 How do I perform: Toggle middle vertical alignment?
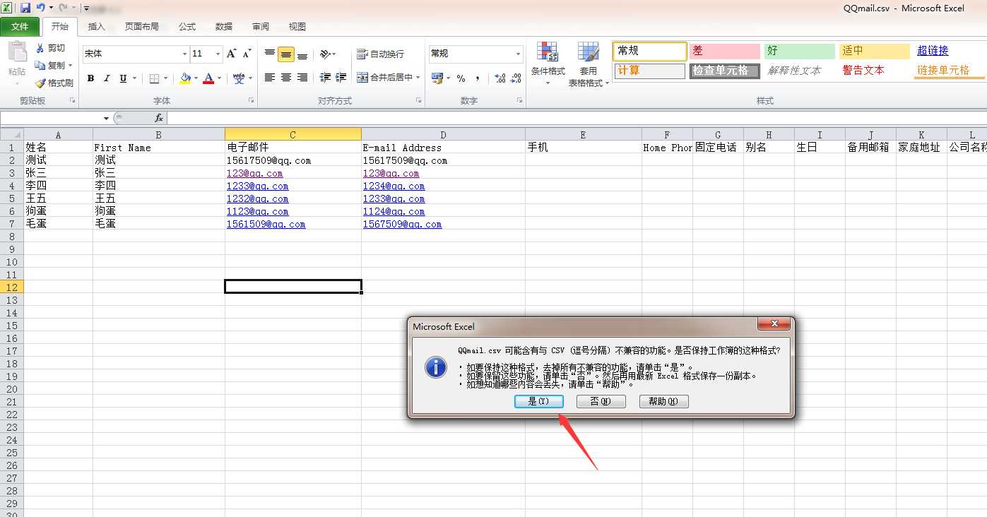pos(286,54)
